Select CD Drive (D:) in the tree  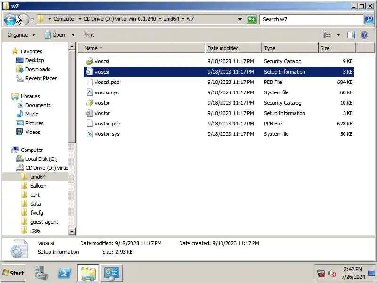(x=47, y=168)
